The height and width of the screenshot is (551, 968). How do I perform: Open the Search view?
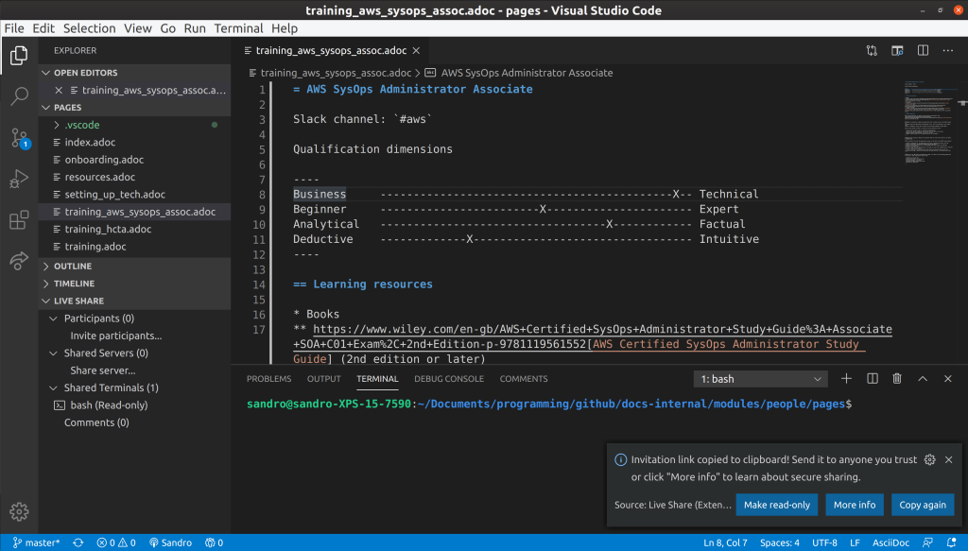point(19,95)
